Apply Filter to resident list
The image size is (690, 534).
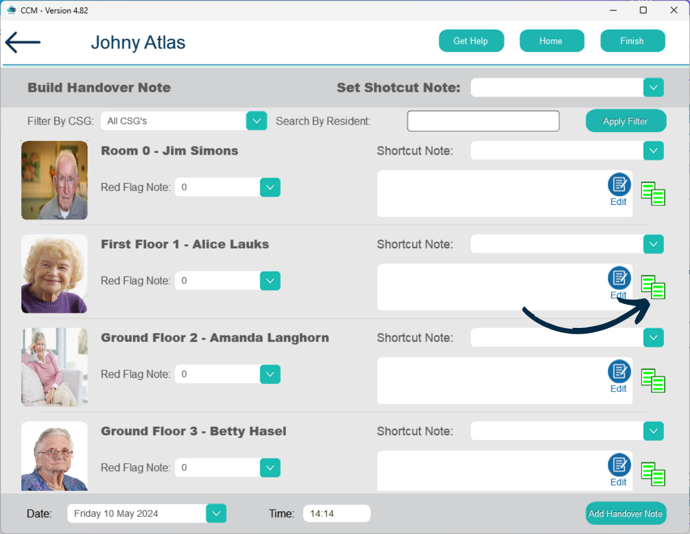(626, 121)
